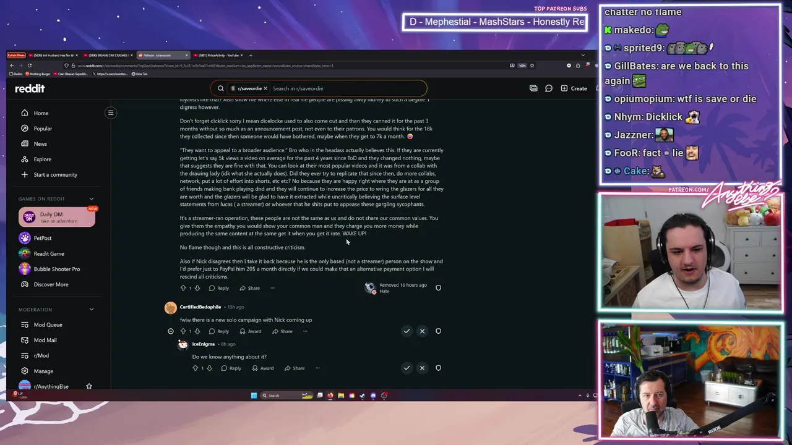This screenshot has width=792, height=445.
Task: Share IceEnigma's comment
Action: click(294, 368)
